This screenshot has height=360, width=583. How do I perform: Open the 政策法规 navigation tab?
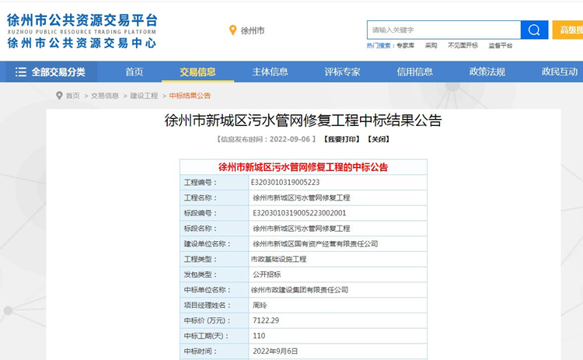(487, 72)
